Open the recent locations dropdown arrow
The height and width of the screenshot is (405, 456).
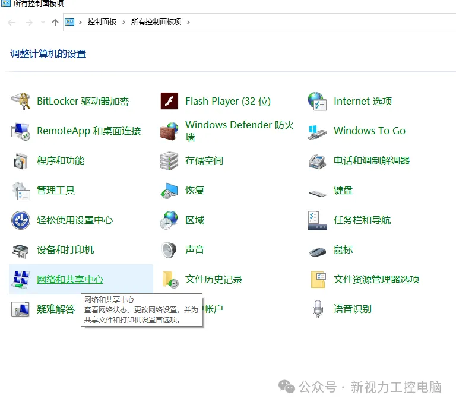(x=43, y=23)
